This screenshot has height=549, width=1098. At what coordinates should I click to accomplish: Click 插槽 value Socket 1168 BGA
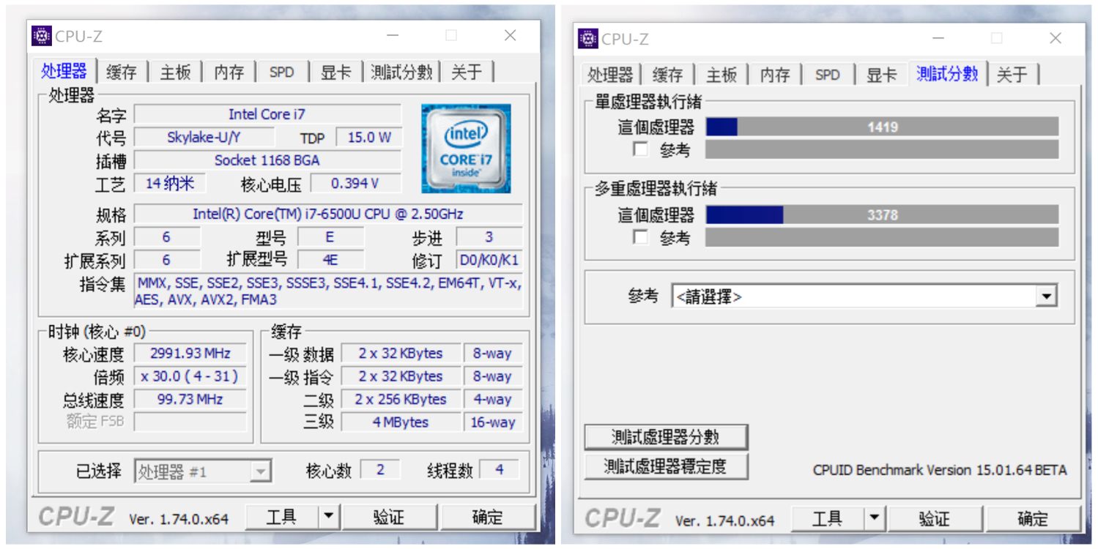click(x=267, y=160)
